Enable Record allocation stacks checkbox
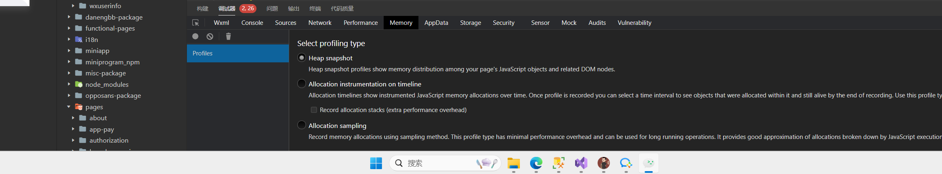Viewport: 942px width, 174px height. coord(314,110)
